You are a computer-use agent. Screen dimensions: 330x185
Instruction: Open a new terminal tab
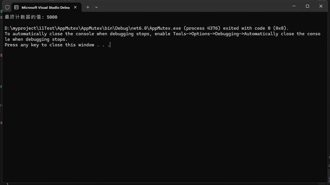[88, 7]
